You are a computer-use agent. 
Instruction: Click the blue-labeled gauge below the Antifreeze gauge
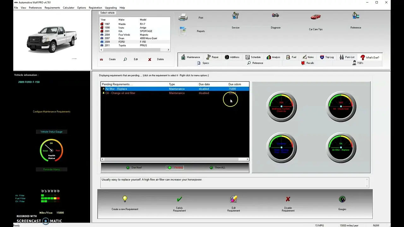pos(282,148)
